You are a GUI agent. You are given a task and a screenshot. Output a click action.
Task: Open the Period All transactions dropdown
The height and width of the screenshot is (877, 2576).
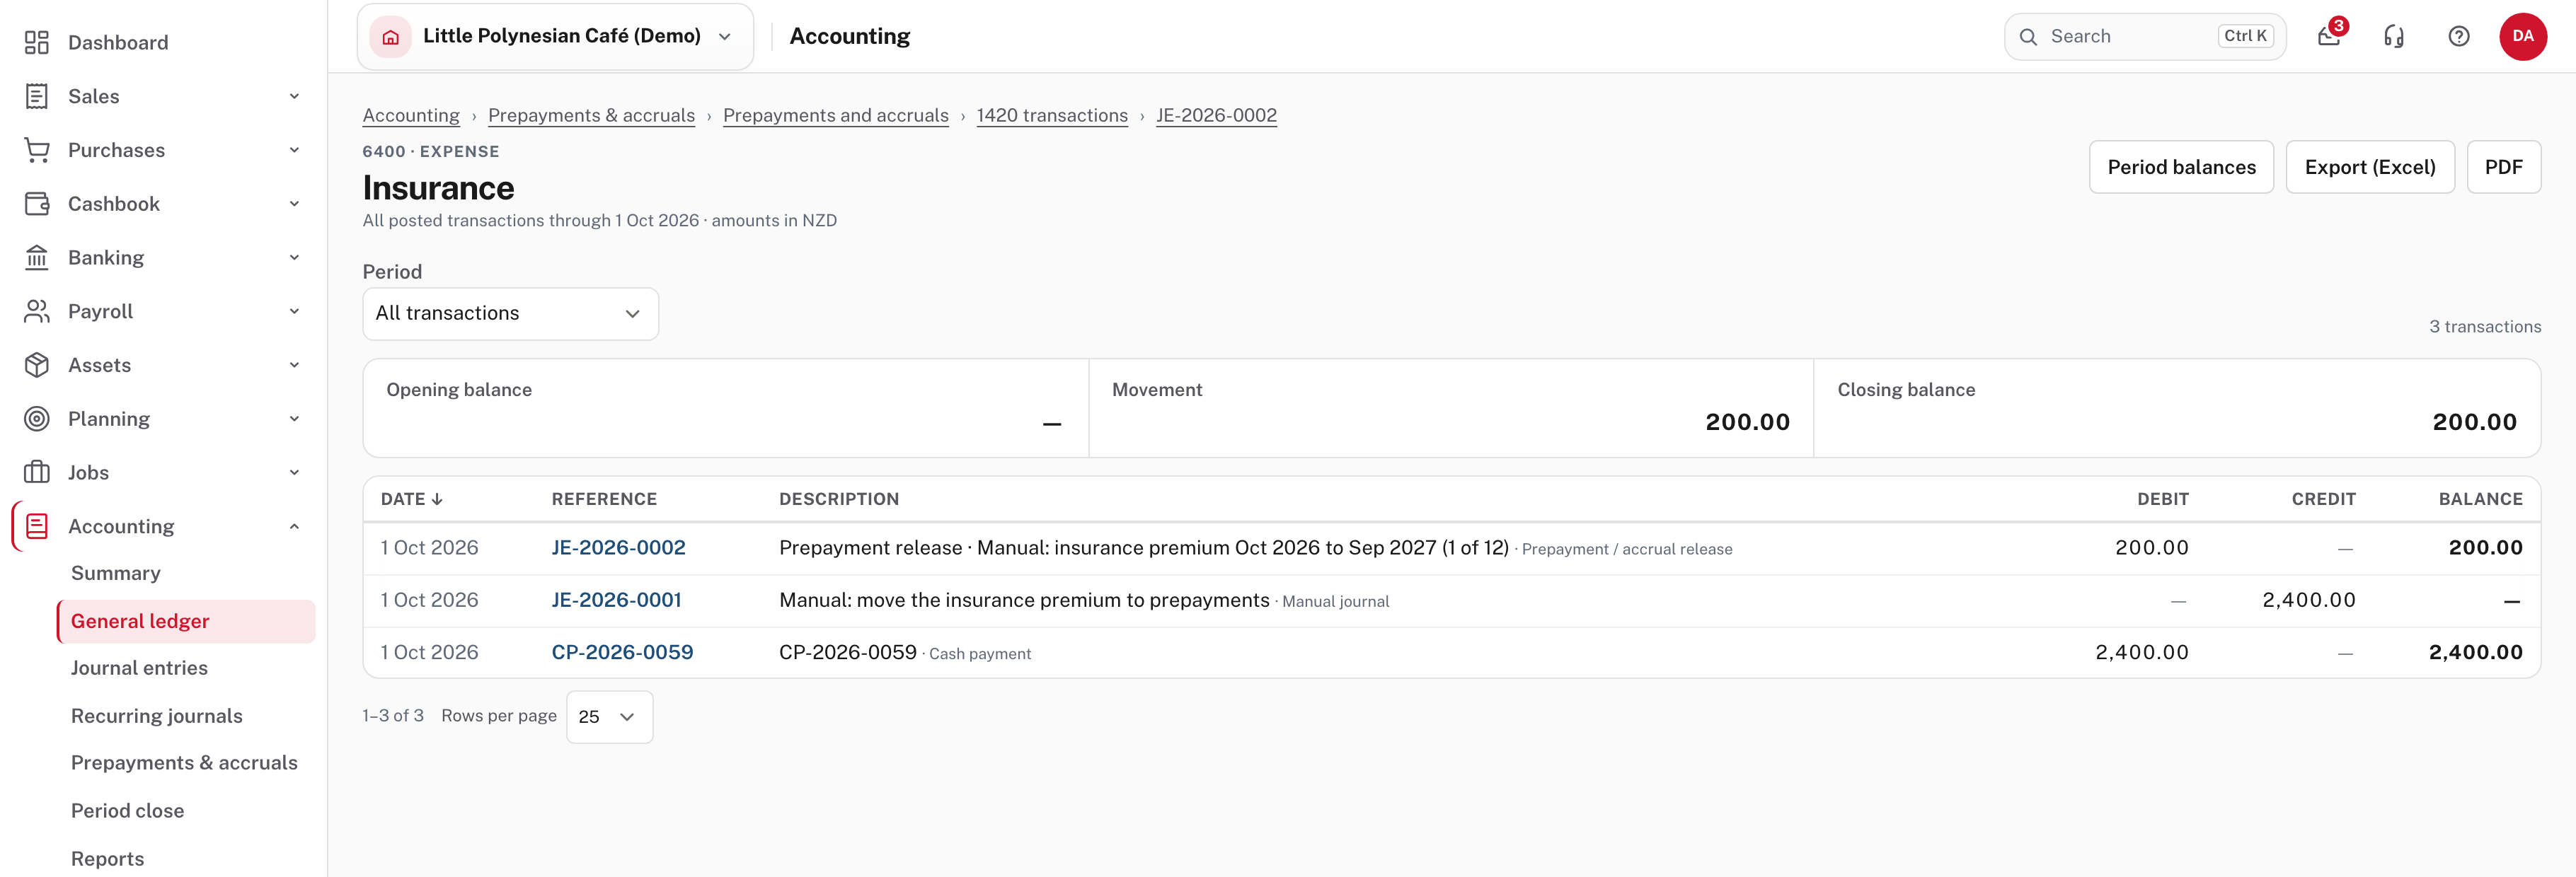[510, 313]
